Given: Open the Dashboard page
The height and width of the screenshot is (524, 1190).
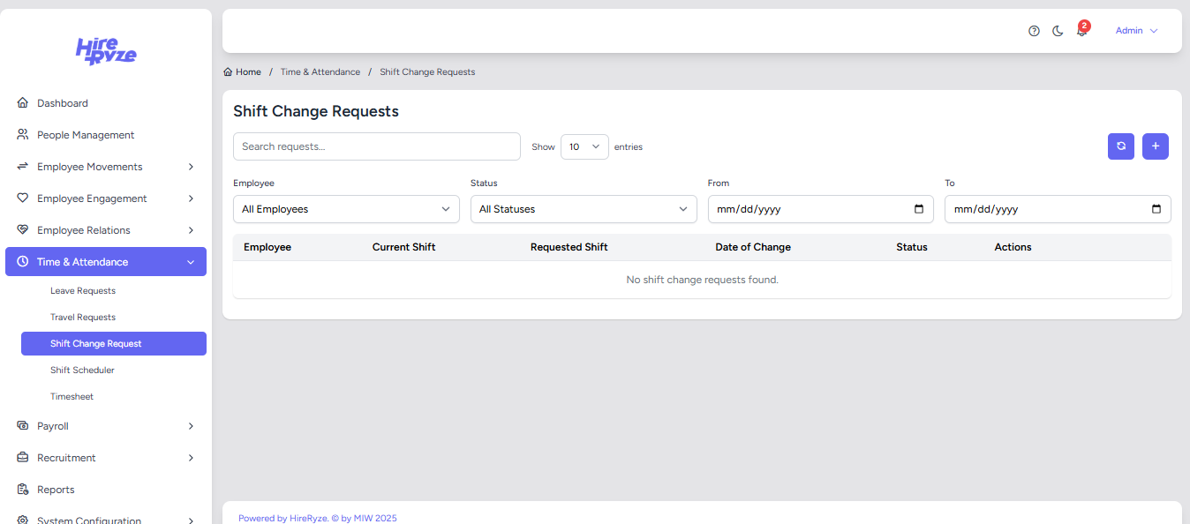Looking at the screenshot, I should [x=63, y=103].
